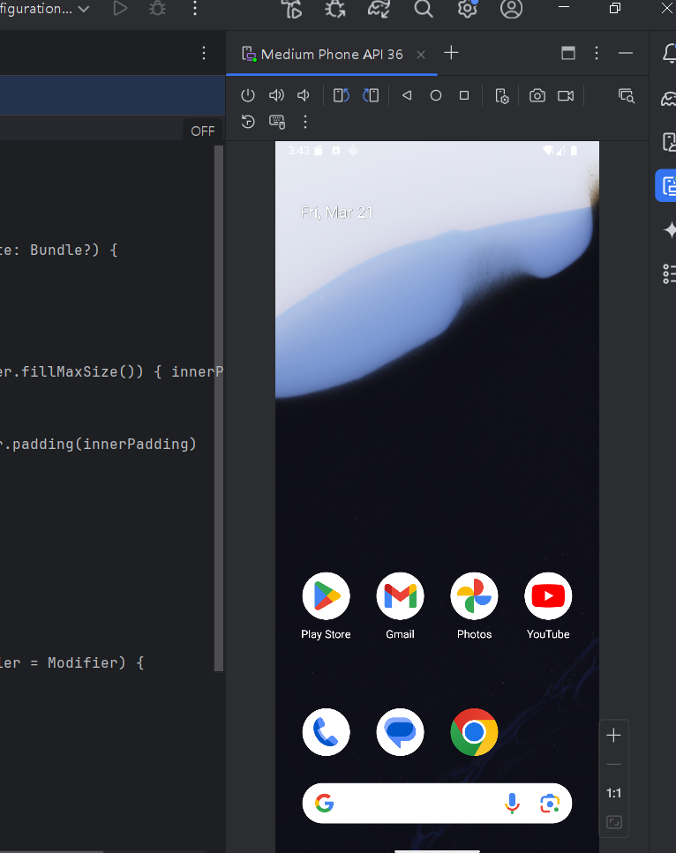Sync project with Gradle files

379,9
